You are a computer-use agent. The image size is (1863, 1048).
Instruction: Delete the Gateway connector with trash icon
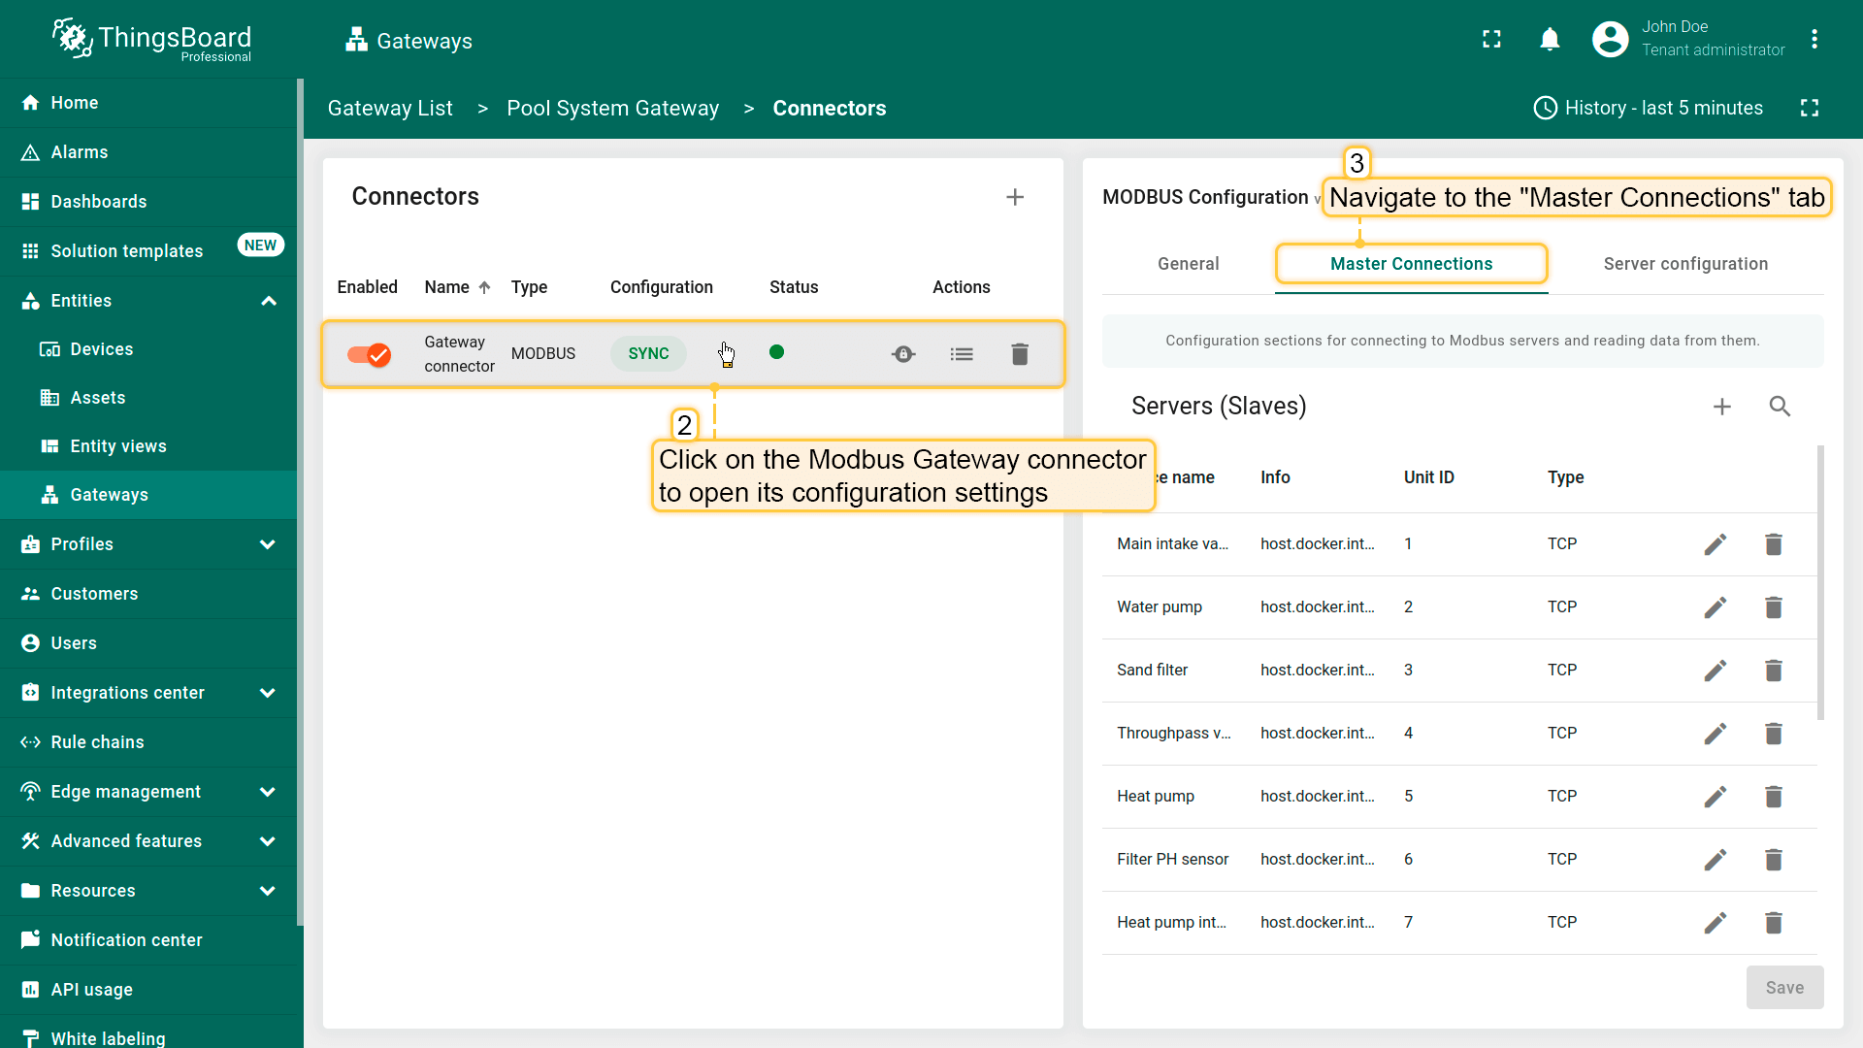(1020, 354)
